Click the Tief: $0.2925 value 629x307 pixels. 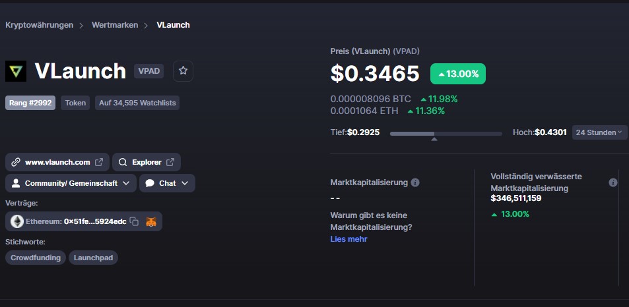pyautogui.click(x=355, y=132)
